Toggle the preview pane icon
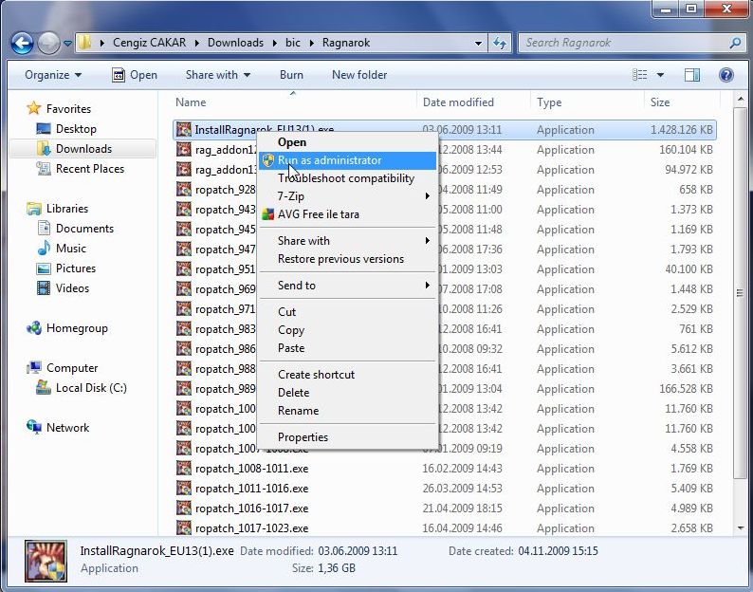The image size is (753, 592). (692, 75)
